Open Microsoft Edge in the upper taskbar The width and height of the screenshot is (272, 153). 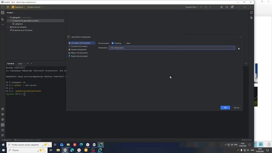point(81,144)
